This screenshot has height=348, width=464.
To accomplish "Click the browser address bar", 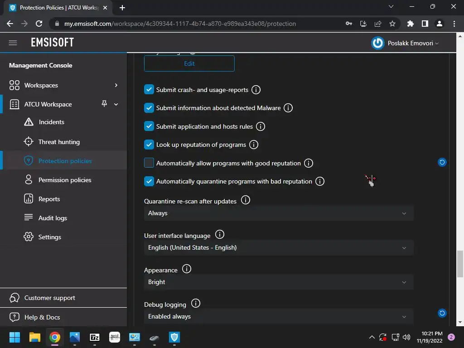I will click(180, 24).
